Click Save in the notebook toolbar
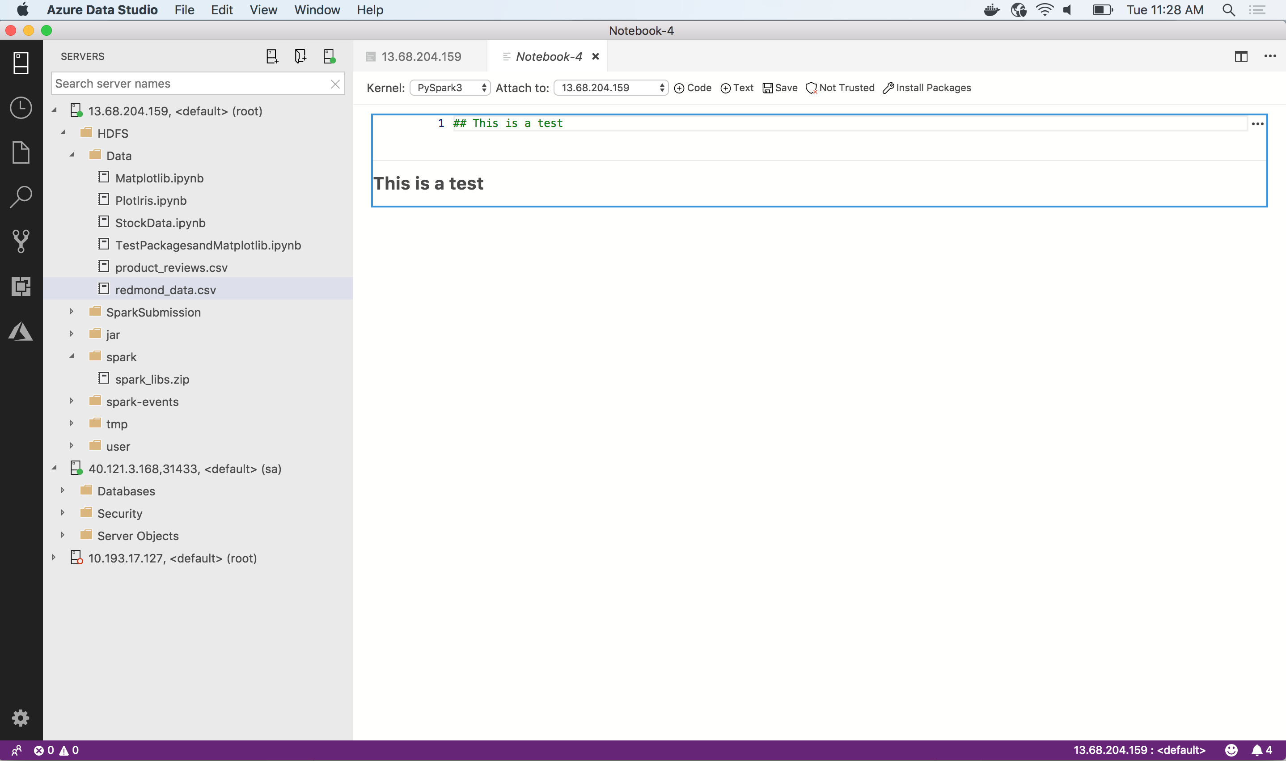The width and height of the screenshot is (1286, 761). [x=779, y=88]
